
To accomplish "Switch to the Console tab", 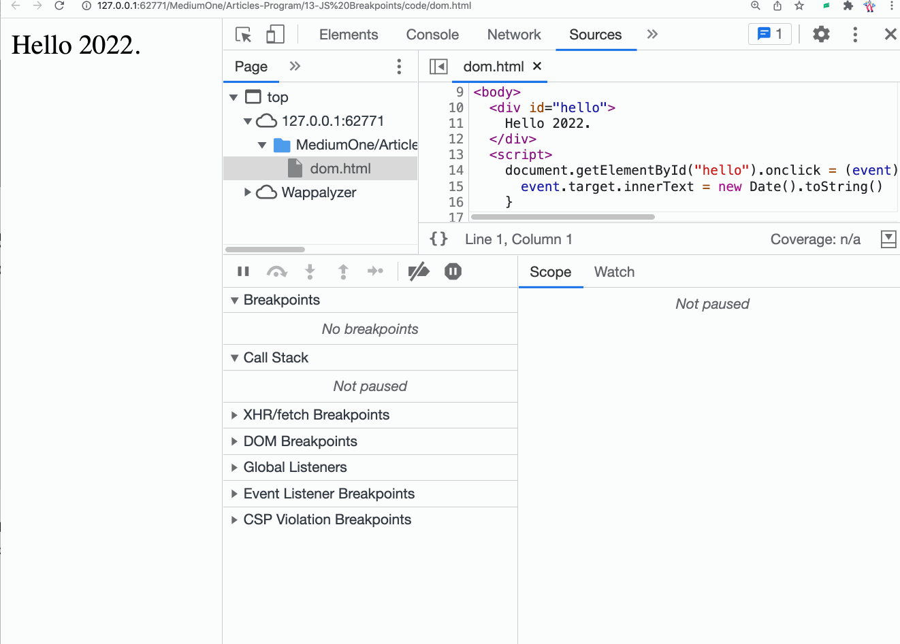I will (x=432, y=35).
